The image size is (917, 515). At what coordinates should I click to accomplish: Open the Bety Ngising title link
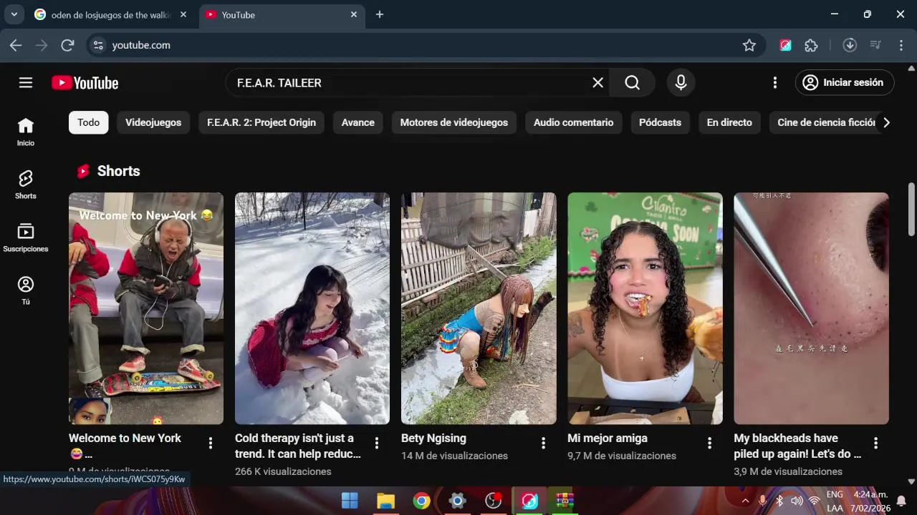pos(433,438)
